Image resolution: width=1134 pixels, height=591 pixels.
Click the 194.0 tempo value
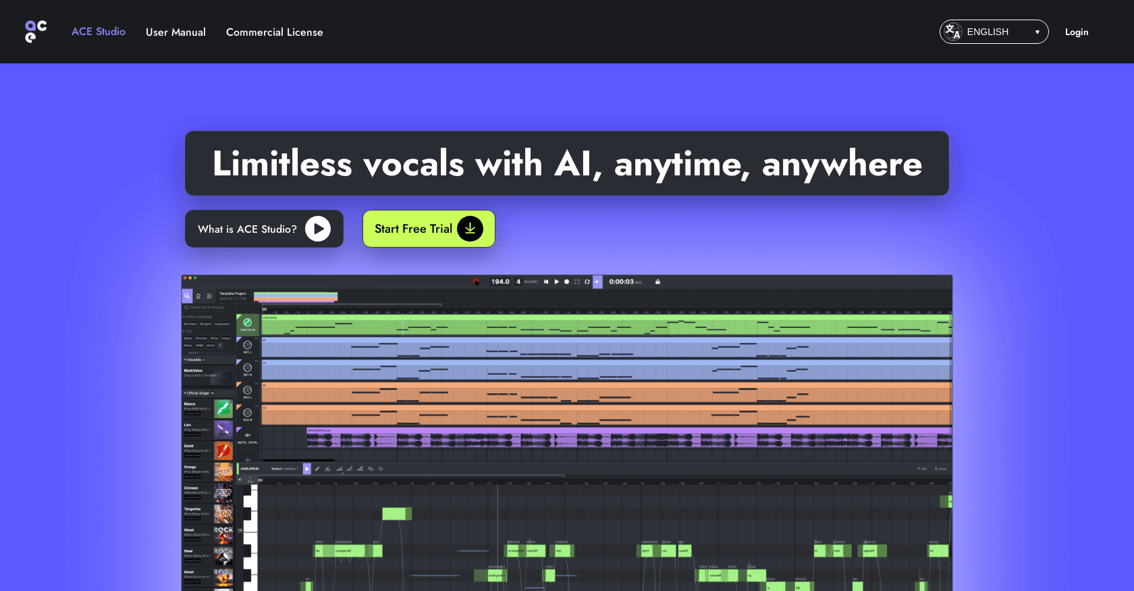[x=500, y=281]
